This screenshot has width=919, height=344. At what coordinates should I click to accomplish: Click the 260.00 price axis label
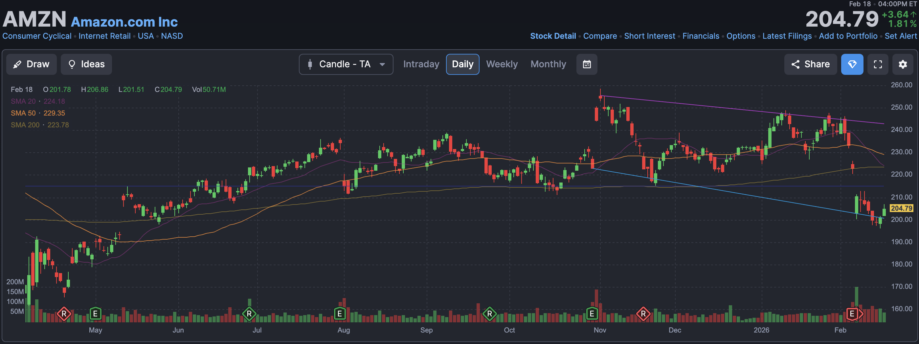pos(901,85)
